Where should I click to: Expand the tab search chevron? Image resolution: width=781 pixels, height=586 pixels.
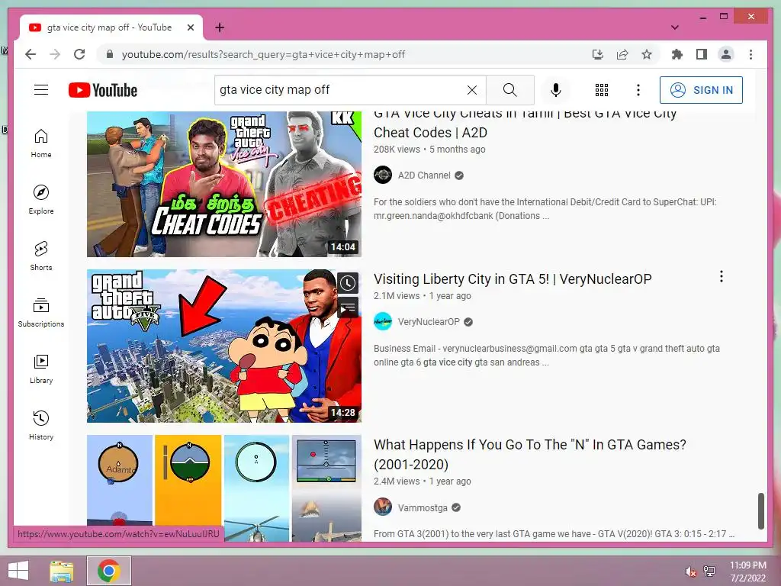[x=675, y=27]
